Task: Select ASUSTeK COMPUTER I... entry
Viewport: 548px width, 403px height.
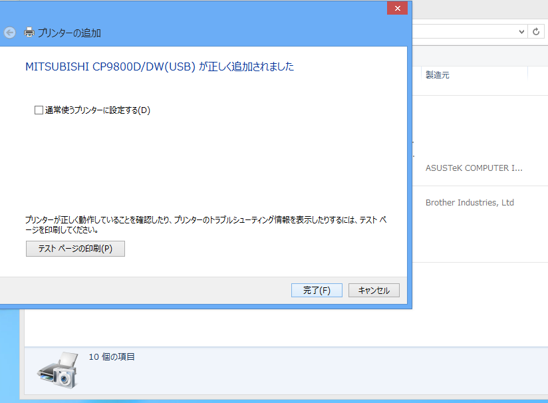Action: (x=474, y=168)
